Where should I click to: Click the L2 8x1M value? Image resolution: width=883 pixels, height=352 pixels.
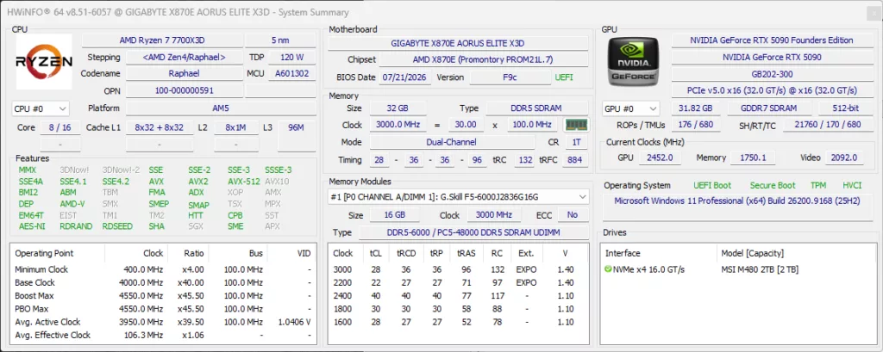coord(235,127)
